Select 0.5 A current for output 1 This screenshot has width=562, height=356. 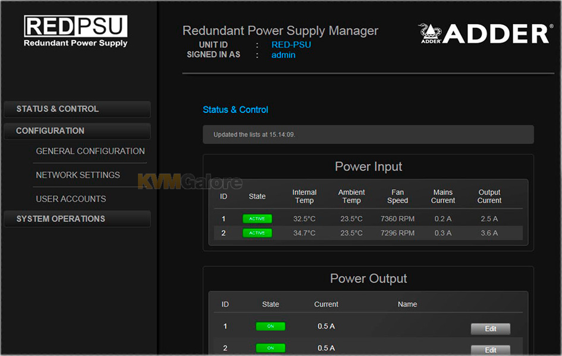pyautogui.click(x=326, y=326)
